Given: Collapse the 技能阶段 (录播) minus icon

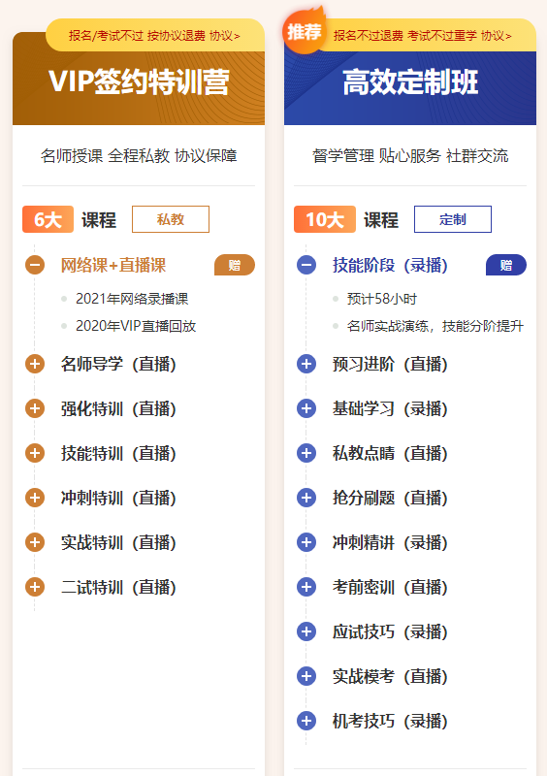Looking at the screenshot, I should 306,265.
